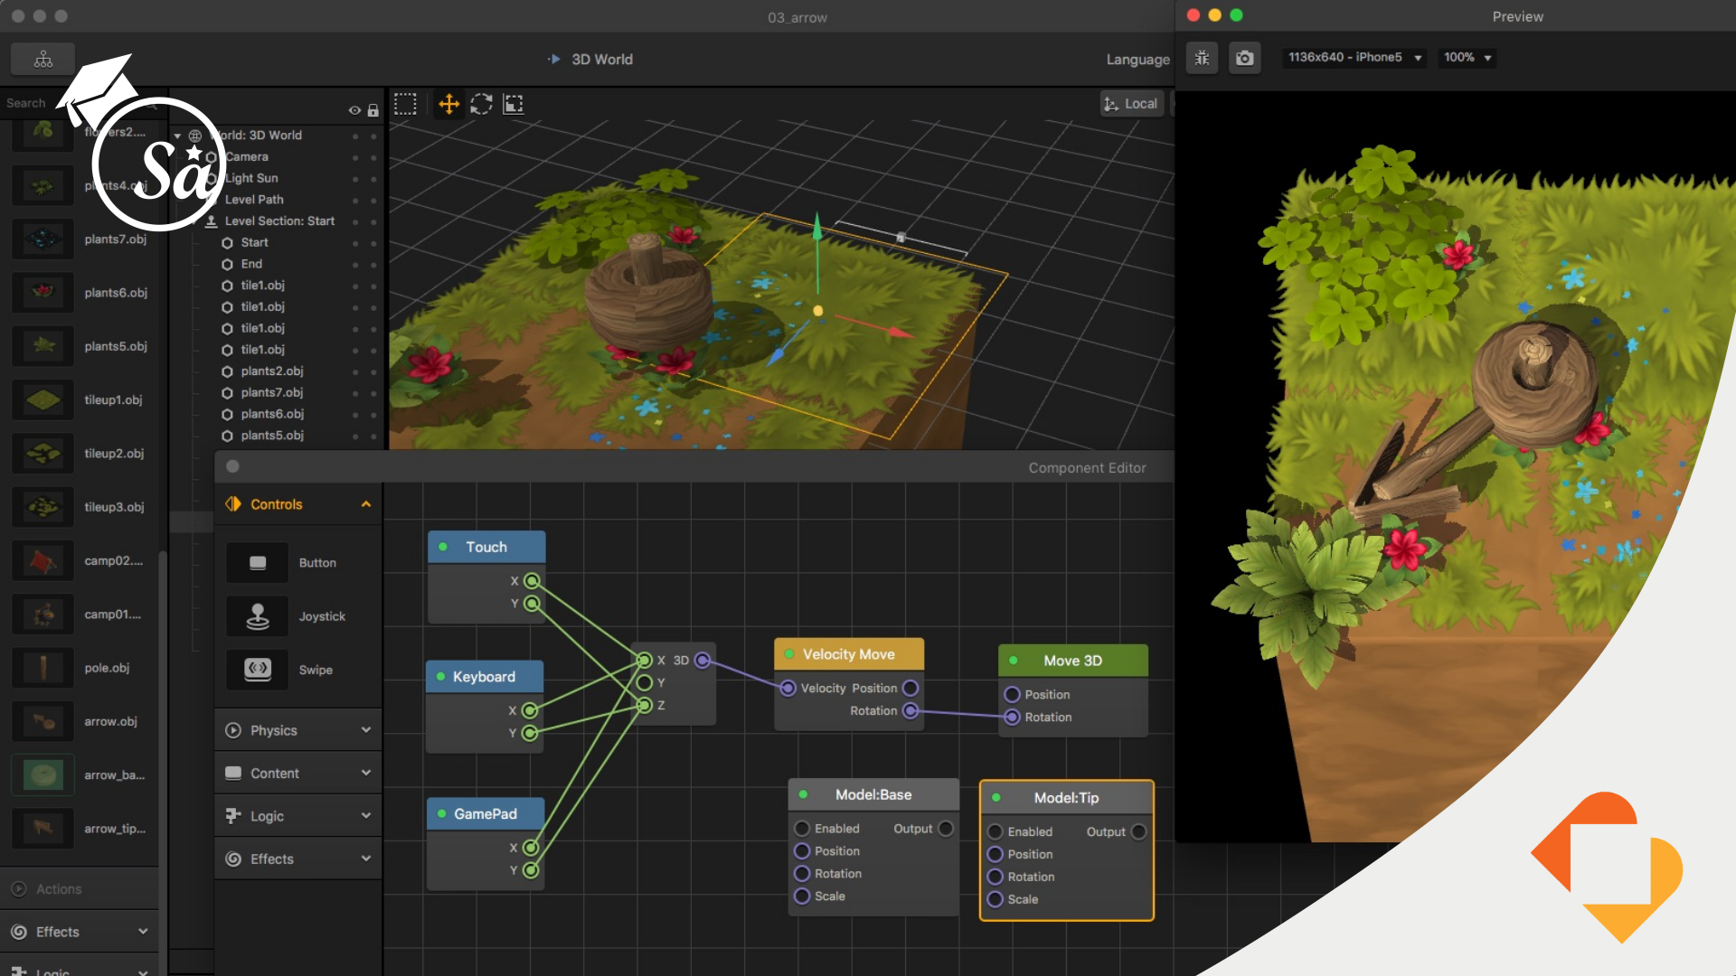Collapse the Controls section in Component Editor
This screenshot has height=976, width=1736.
point(366,504)
